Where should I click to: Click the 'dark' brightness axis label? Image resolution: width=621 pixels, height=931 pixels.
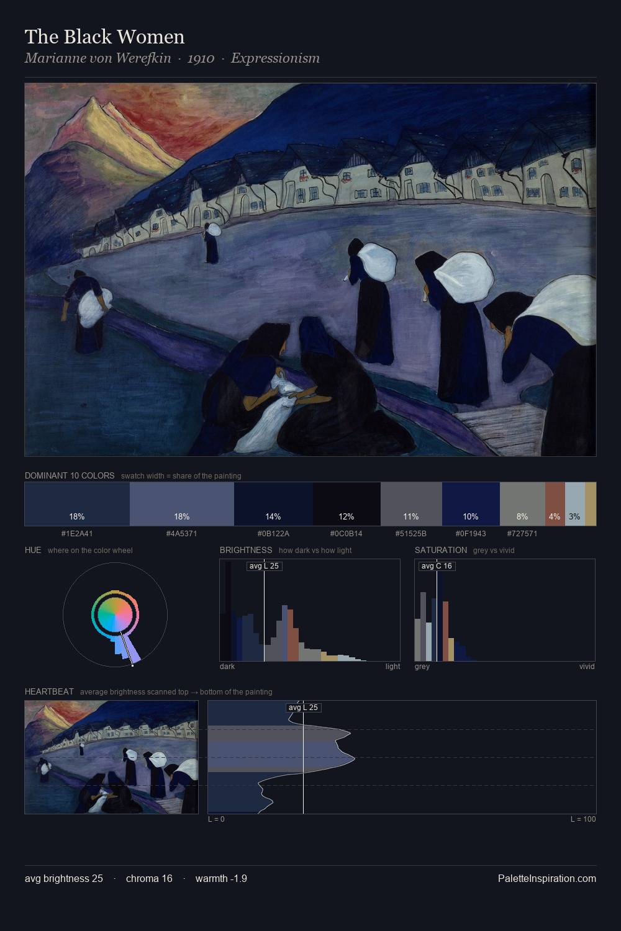[x=227, y=666]
